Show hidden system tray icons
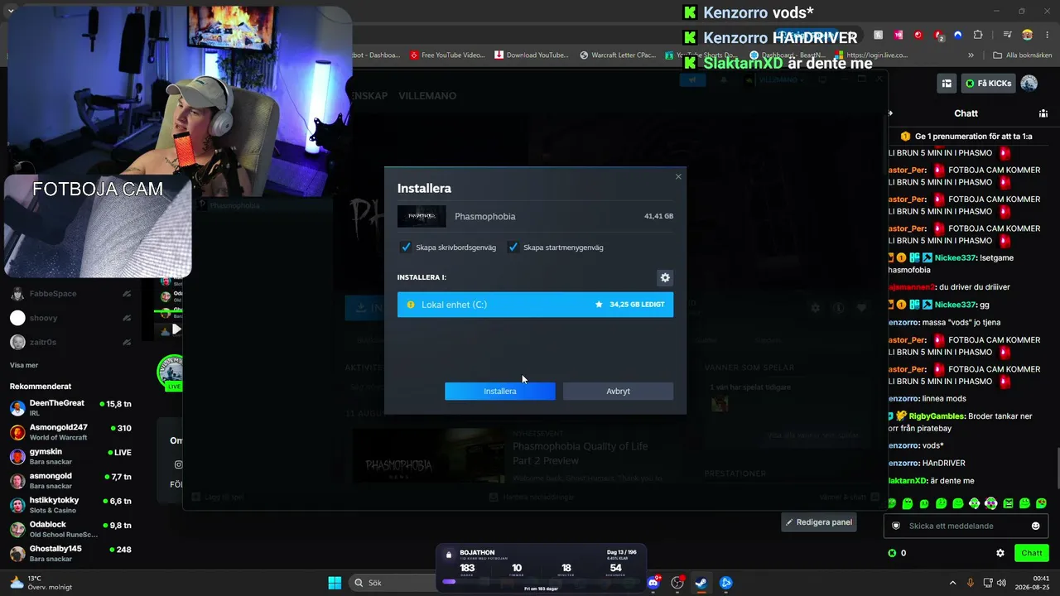1060x596 pixels. pyautogui.click(x=952, y=583)
